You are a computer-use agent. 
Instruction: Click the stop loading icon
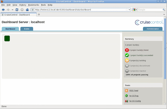22,10
